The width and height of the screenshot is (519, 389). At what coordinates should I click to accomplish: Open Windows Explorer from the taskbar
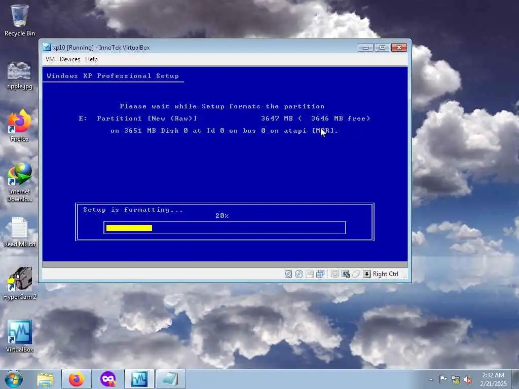pyautogui.click(x=45, y=379)
